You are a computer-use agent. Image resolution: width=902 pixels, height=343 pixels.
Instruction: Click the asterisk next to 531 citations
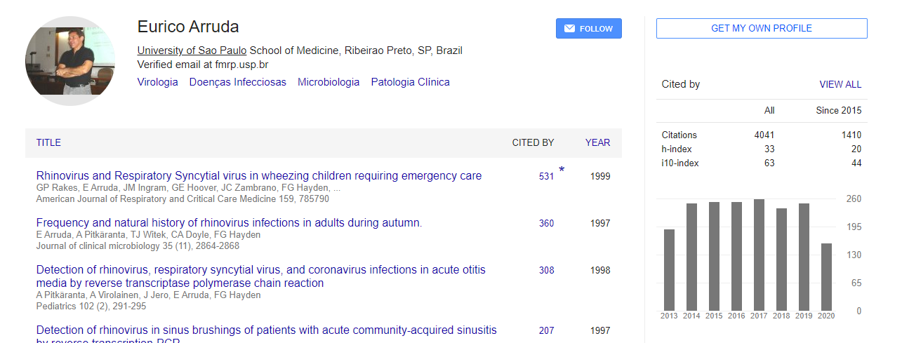562,170
